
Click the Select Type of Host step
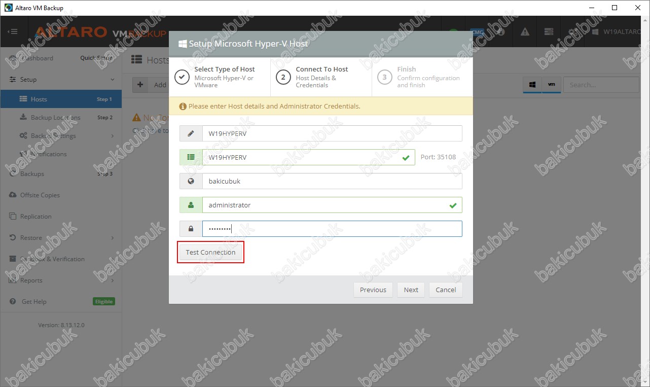pyautogui.click(x=220, y=77)
